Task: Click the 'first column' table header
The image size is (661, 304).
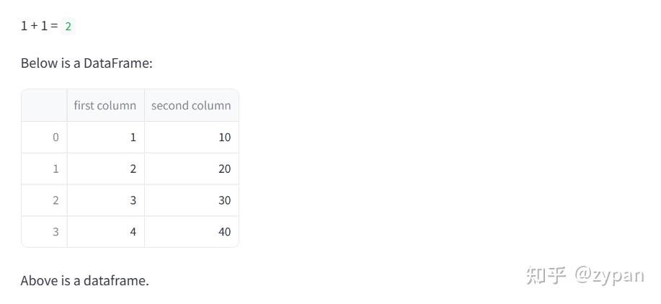Action: 105,105
